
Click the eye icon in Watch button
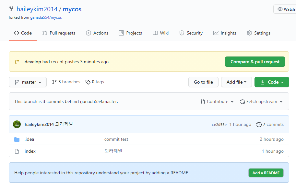point(280,9)
